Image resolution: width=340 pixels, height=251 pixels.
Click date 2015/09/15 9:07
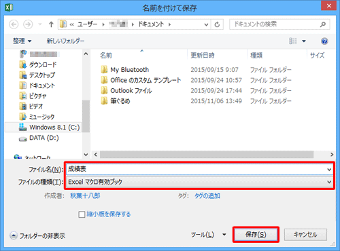pyautogui.click(x=214, y=70)
